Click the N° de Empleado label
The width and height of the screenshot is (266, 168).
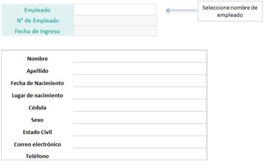[x=38, y=21]
